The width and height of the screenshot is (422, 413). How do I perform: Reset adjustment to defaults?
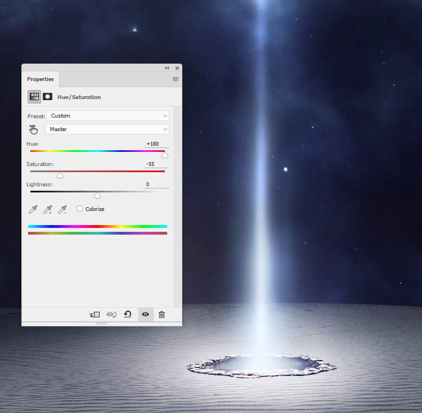tap(128, 315)
